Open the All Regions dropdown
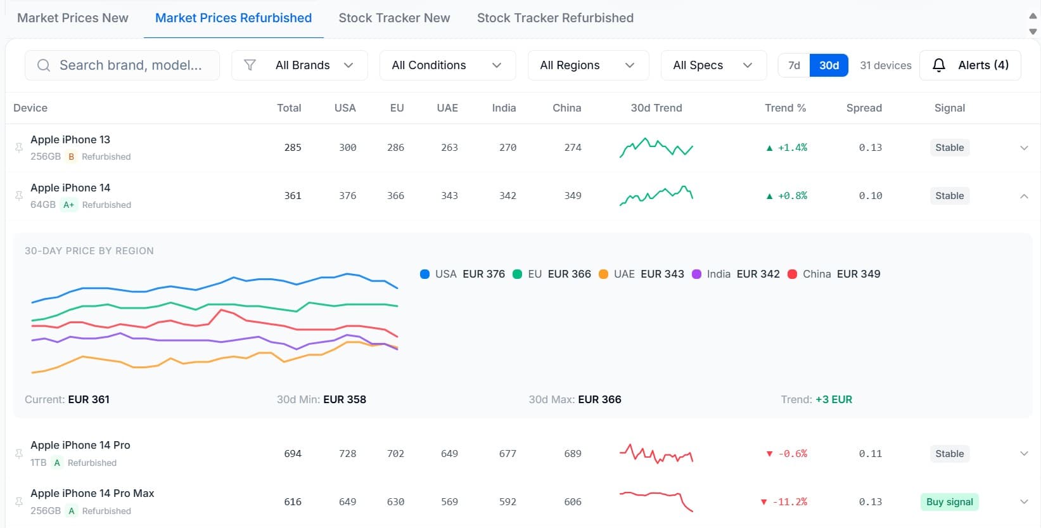This screenshot has height=528, width=1041. [588, 65]
